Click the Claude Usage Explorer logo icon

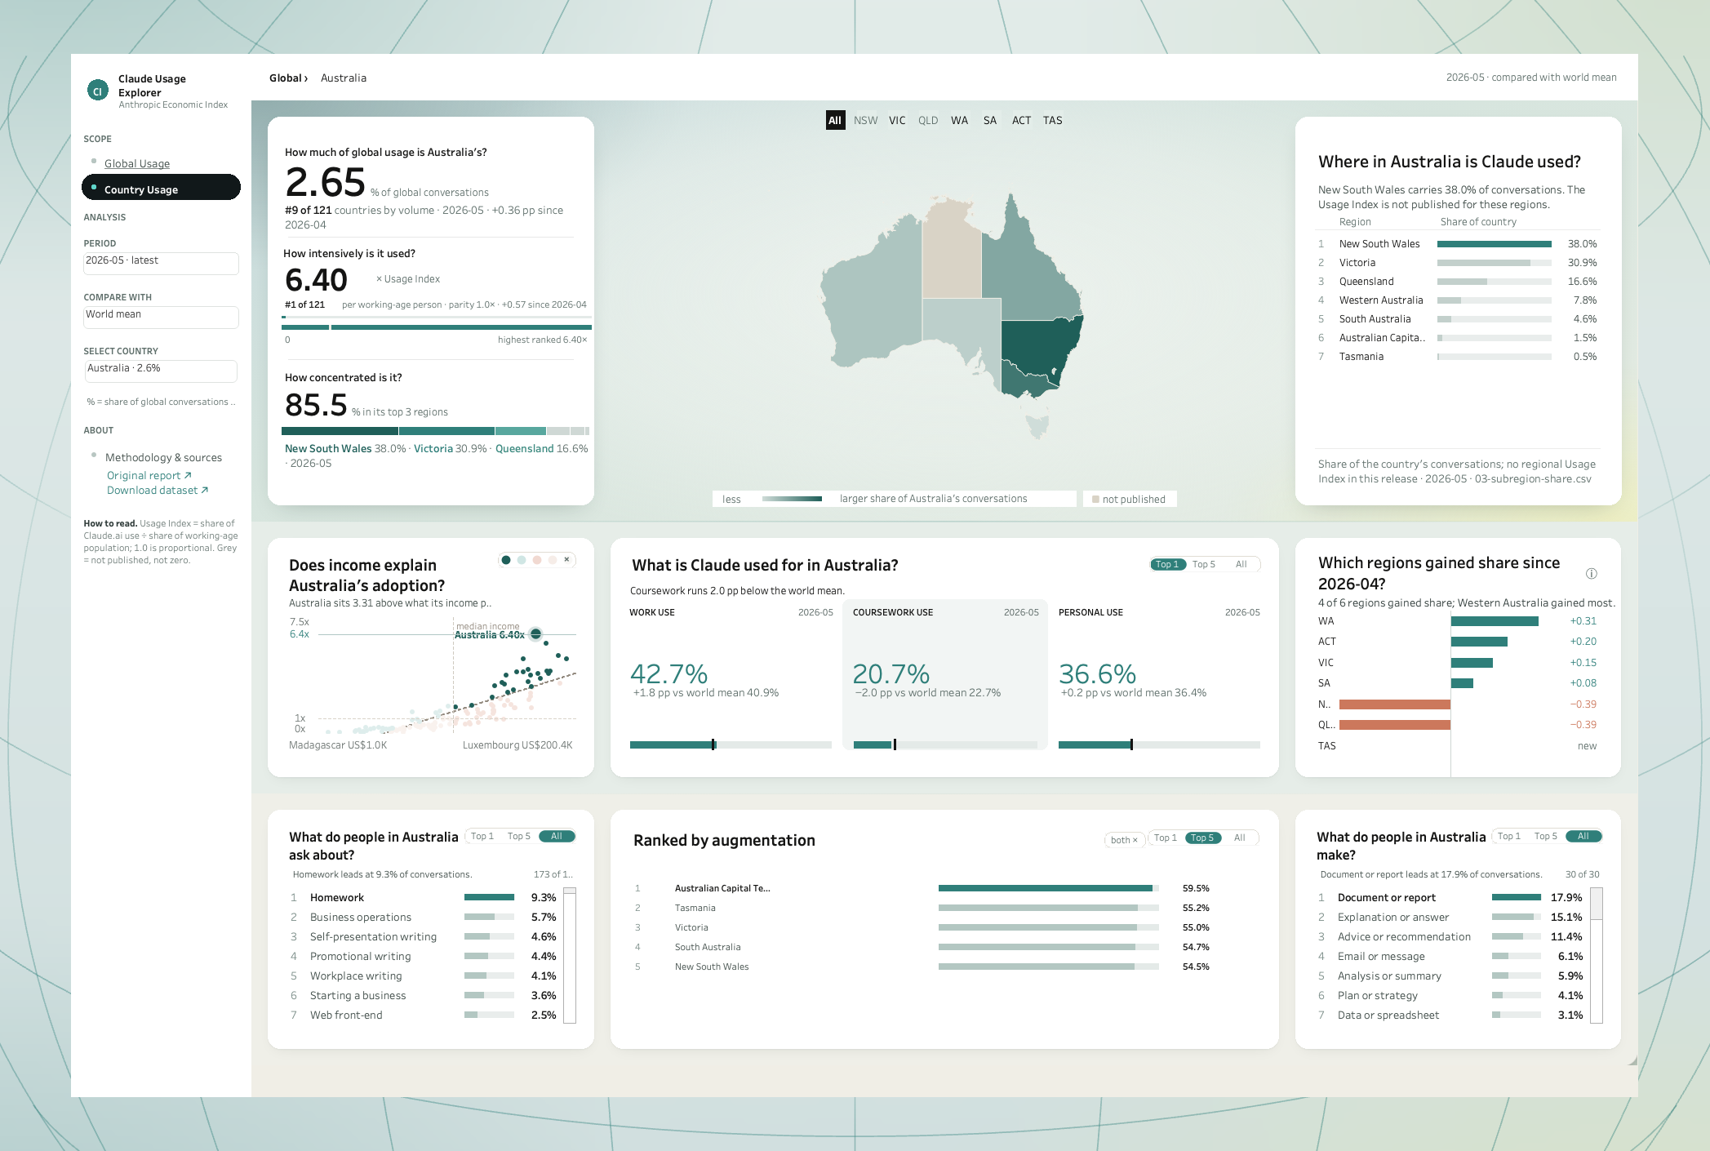tap(97, 91)
